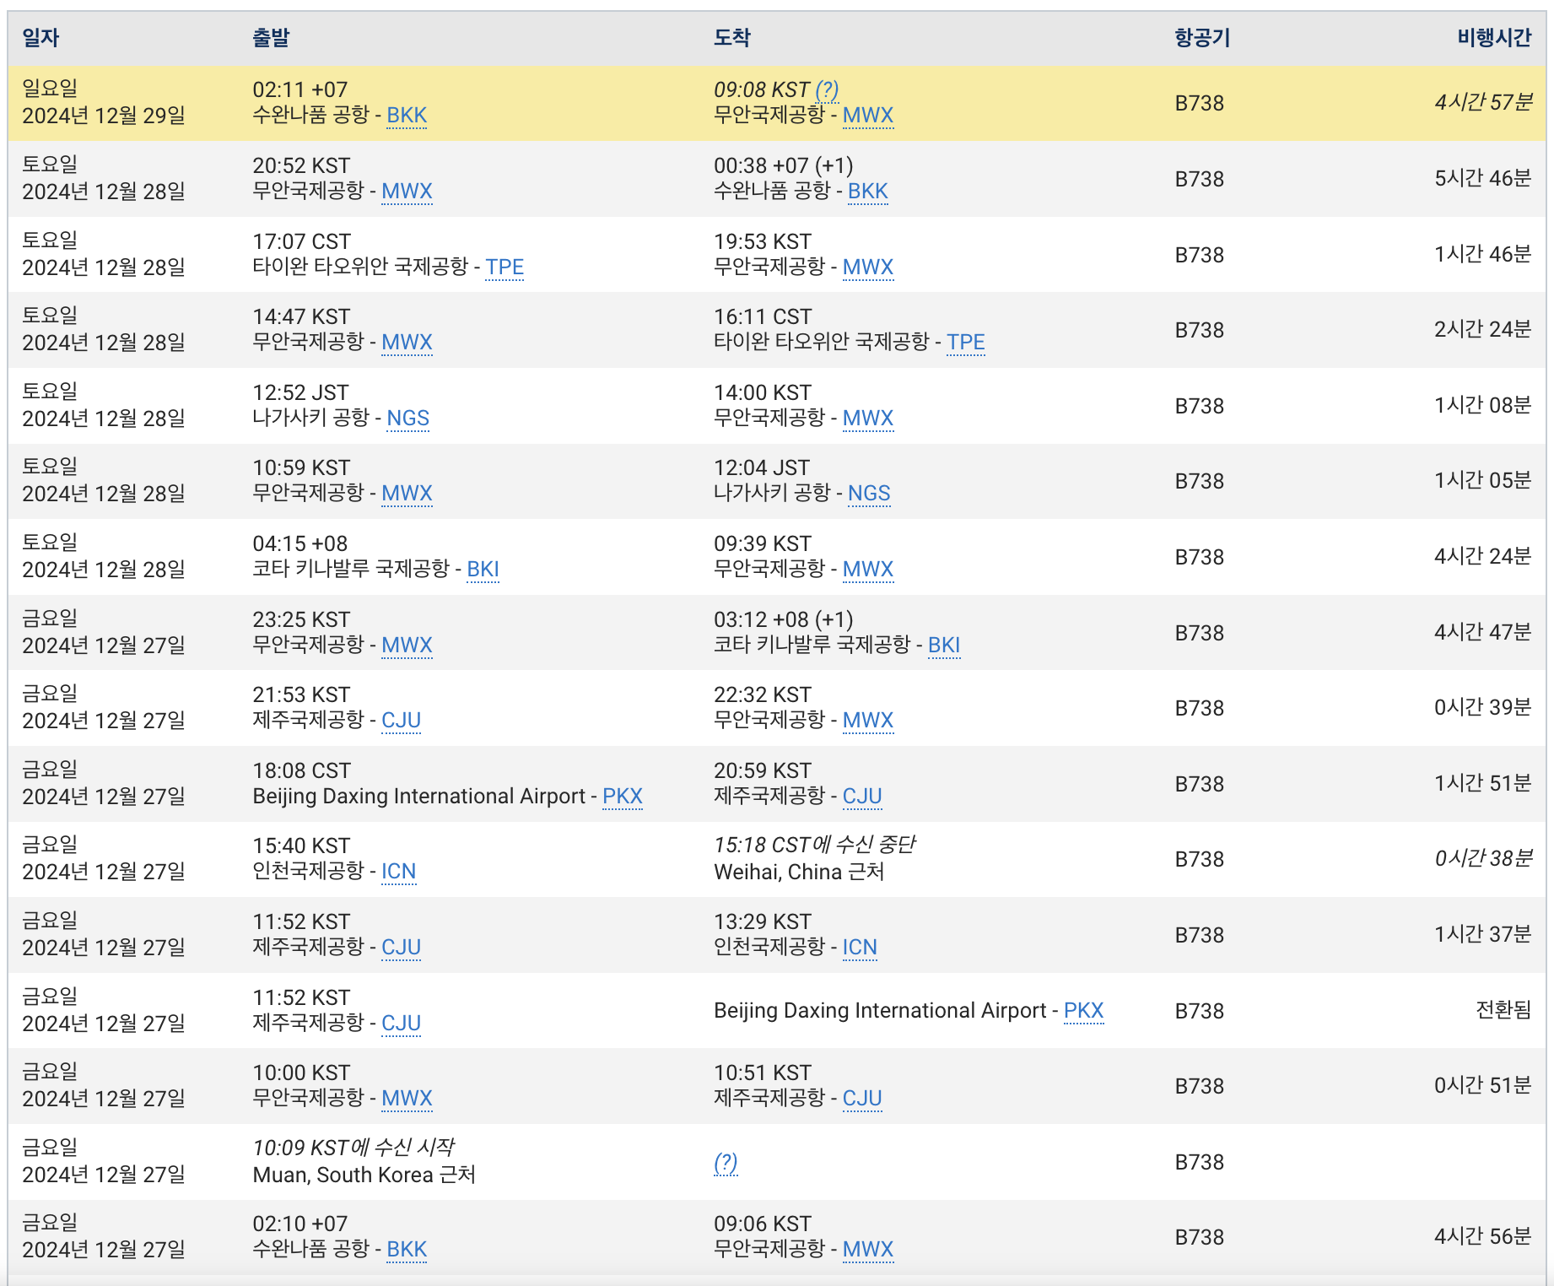Click the (?) link beside 09:08 KST arrival
This screenshot has height=1286, width=1554.
(827, 89)
